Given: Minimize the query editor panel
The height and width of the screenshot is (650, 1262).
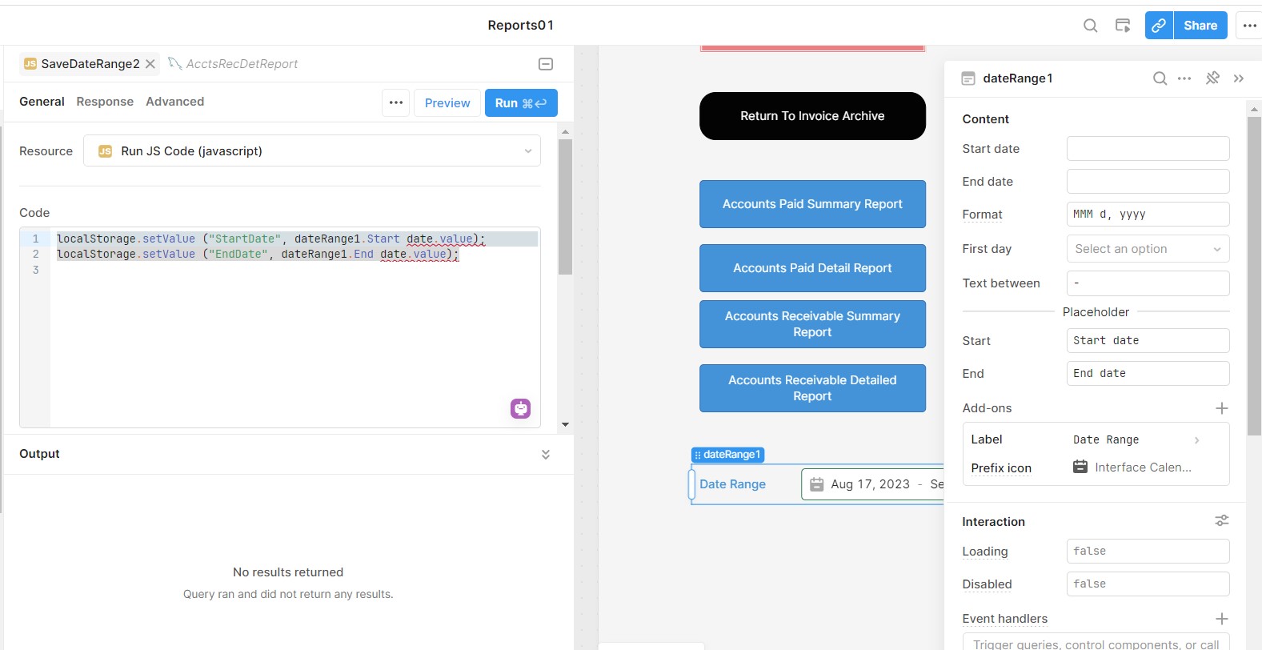Looking at the screenshot, I should tap(546, 64).
